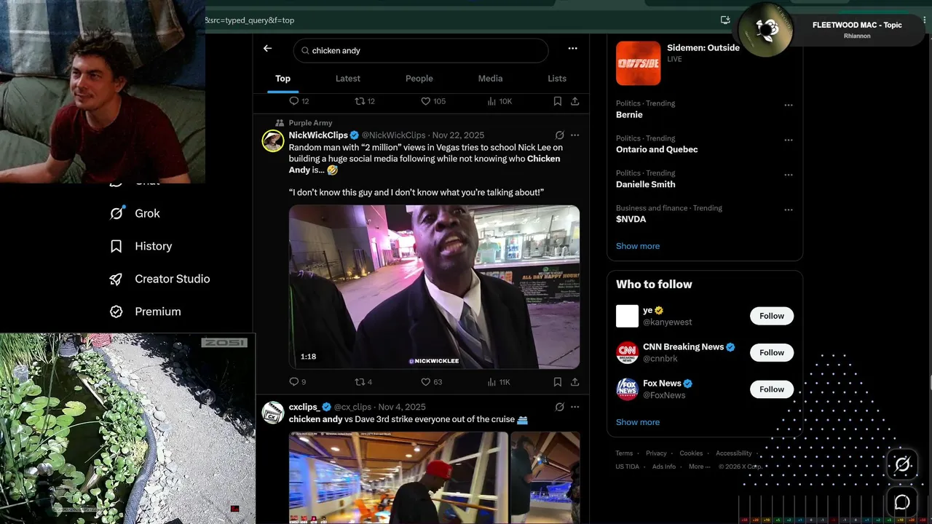Open the Danielle Smith trend
The height and width of the screenshot is (524, 932).
point(645,185)
